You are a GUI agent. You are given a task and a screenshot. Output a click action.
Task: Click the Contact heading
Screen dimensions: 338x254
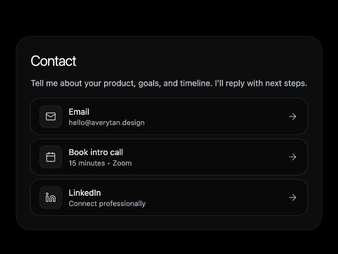click(x=53, y=61)
